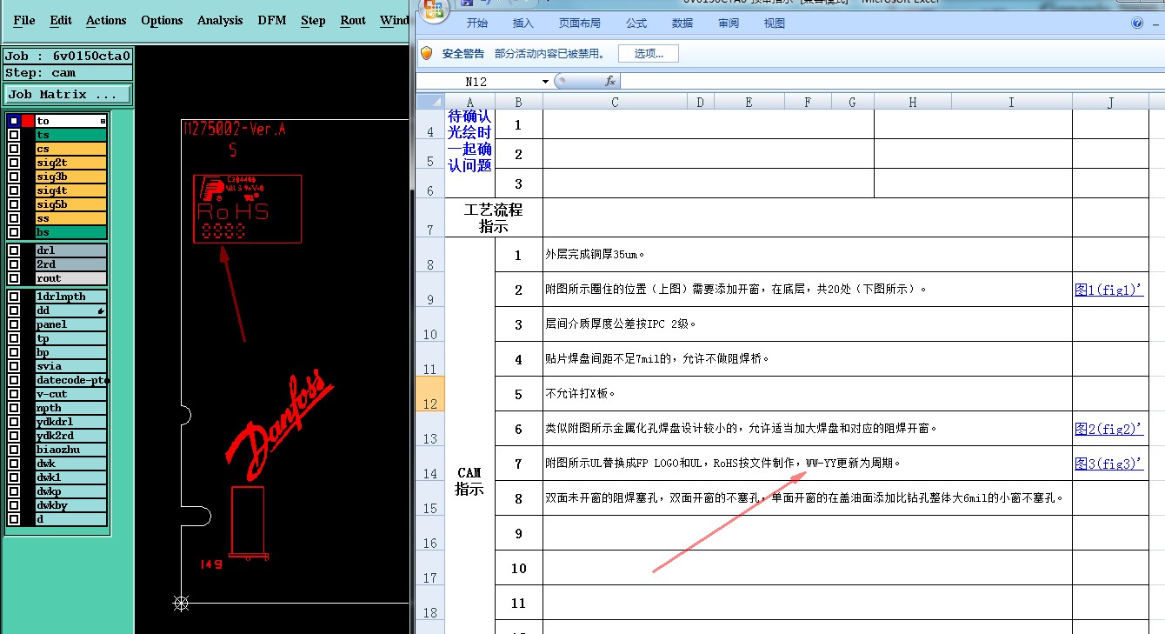
Task: Open the File menu in the CAM window
Action: 24,20
